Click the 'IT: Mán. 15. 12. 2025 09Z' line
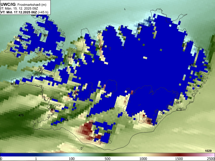 (x=19, y=9)
